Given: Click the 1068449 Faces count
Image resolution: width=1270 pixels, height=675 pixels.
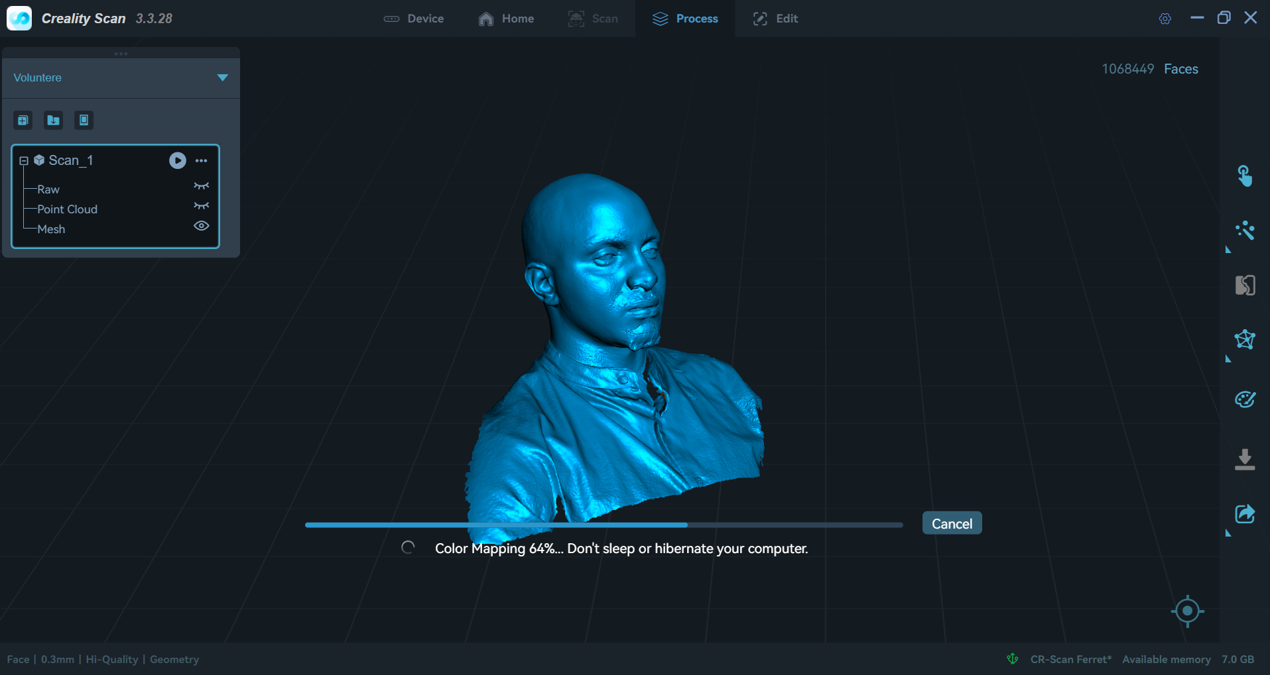Looking at the screenshot, I should tap(1149, 69).
